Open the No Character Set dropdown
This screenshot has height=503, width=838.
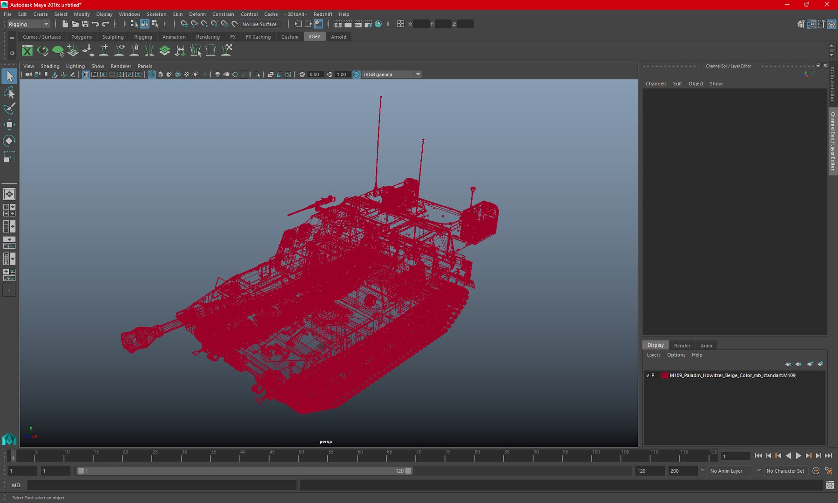[x=785, y=471]
